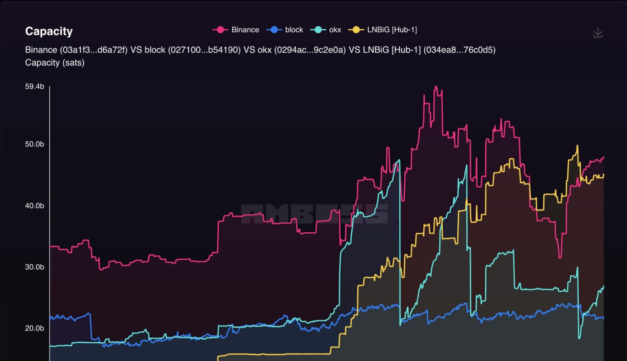Image resolution: width=627 pixels, height=361 pixels.
Task: Click the download chart icon
Action: pyautogui.click(x=598, y=33)
